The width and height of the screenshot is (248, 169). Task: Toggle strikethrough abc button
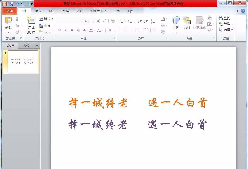tap(85, 30)
